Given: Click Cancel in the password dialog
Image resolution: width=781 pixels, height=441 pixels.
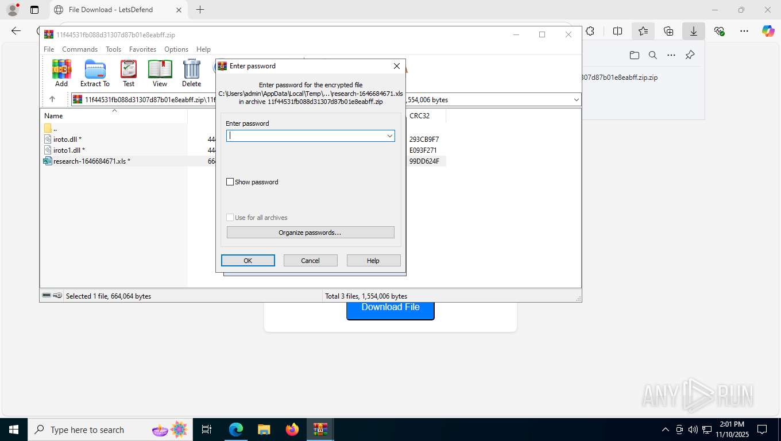Looking at the screenshot, I should tap(310, 261).
